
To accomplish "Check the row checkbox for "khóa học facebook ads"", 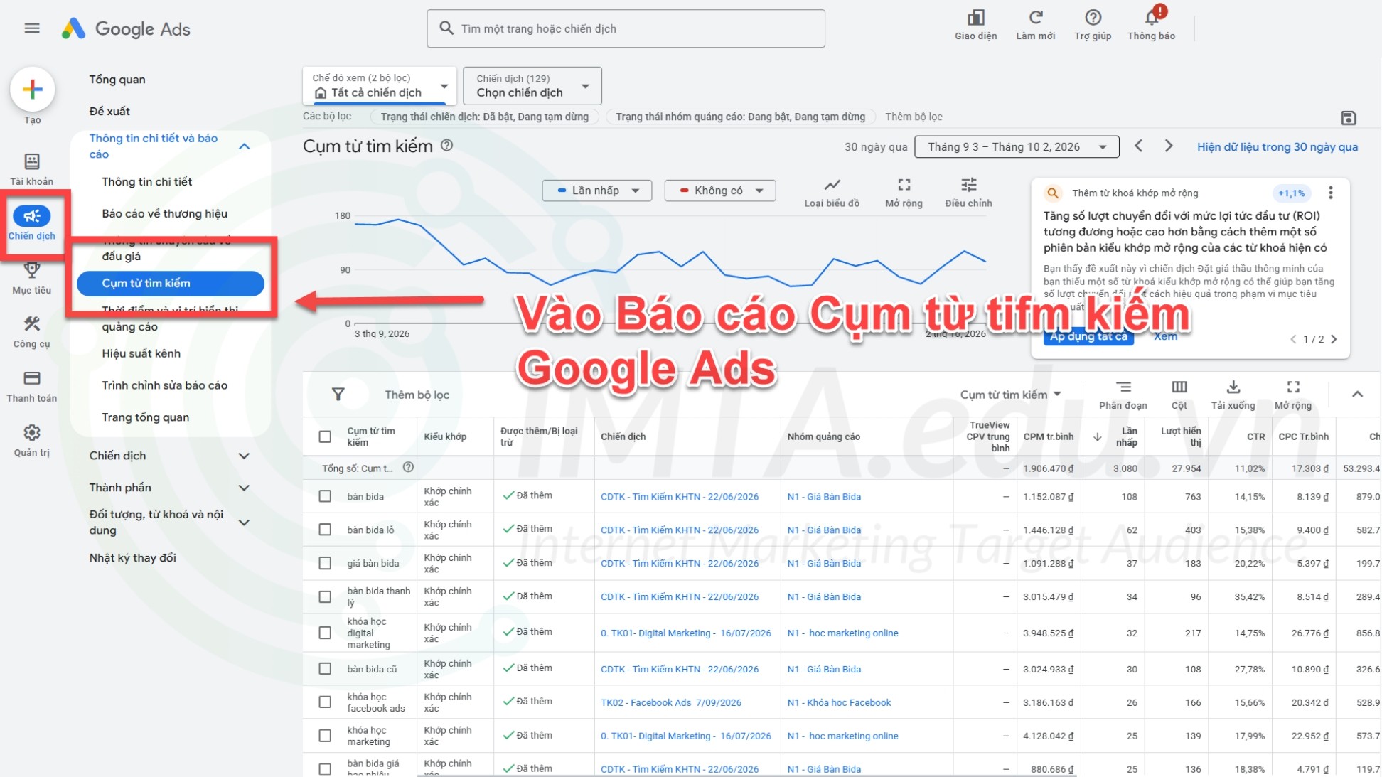I will [325, 702].
